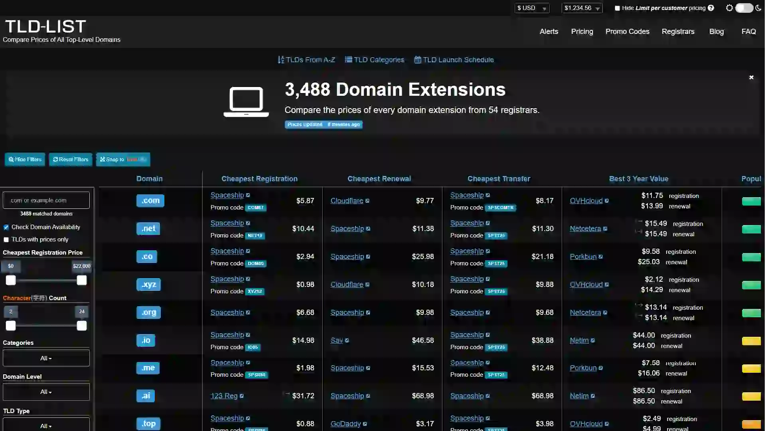
Task: Click the help question mark icon
Action: 711,8
